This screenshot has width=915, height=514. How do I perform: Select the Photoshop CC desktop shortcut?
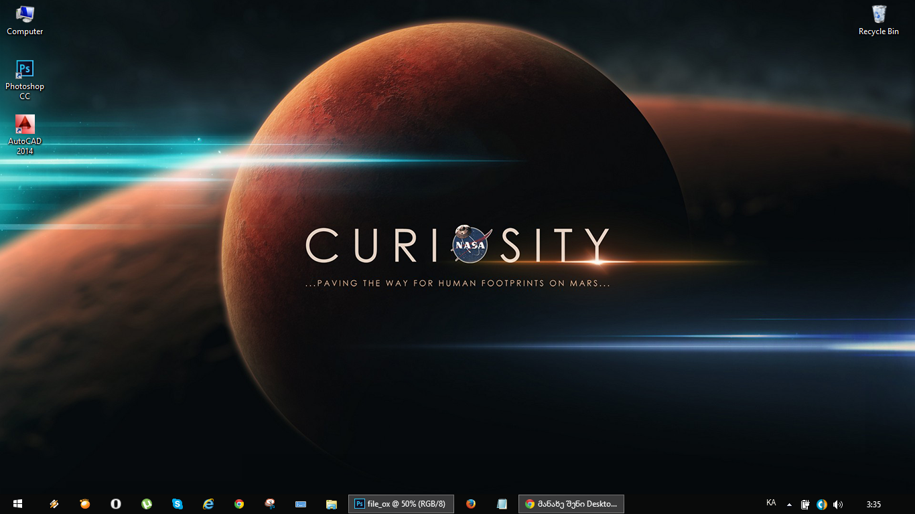pyautogui.click(x=25, y=80)
